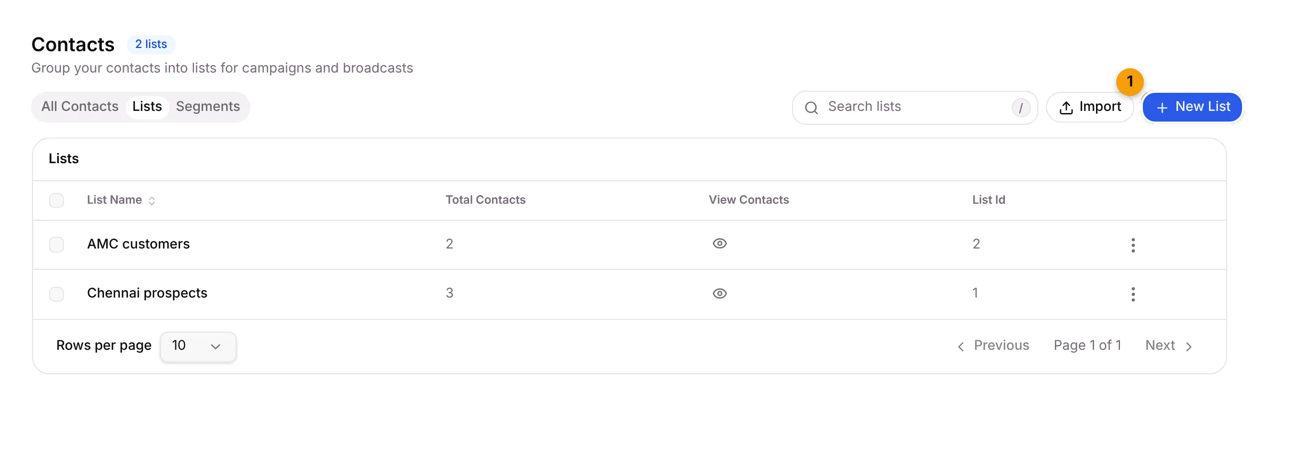Click the AMC customers list name
The height and width of the screenshot is (449, 1290).
[x=139, y=244]
